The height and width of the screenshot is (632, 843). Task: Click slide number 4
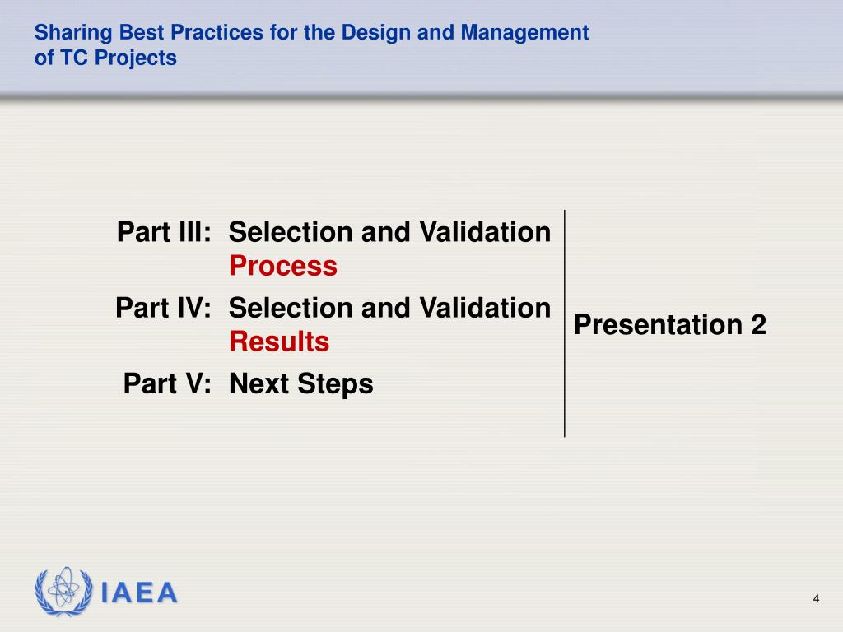[816, 599]
